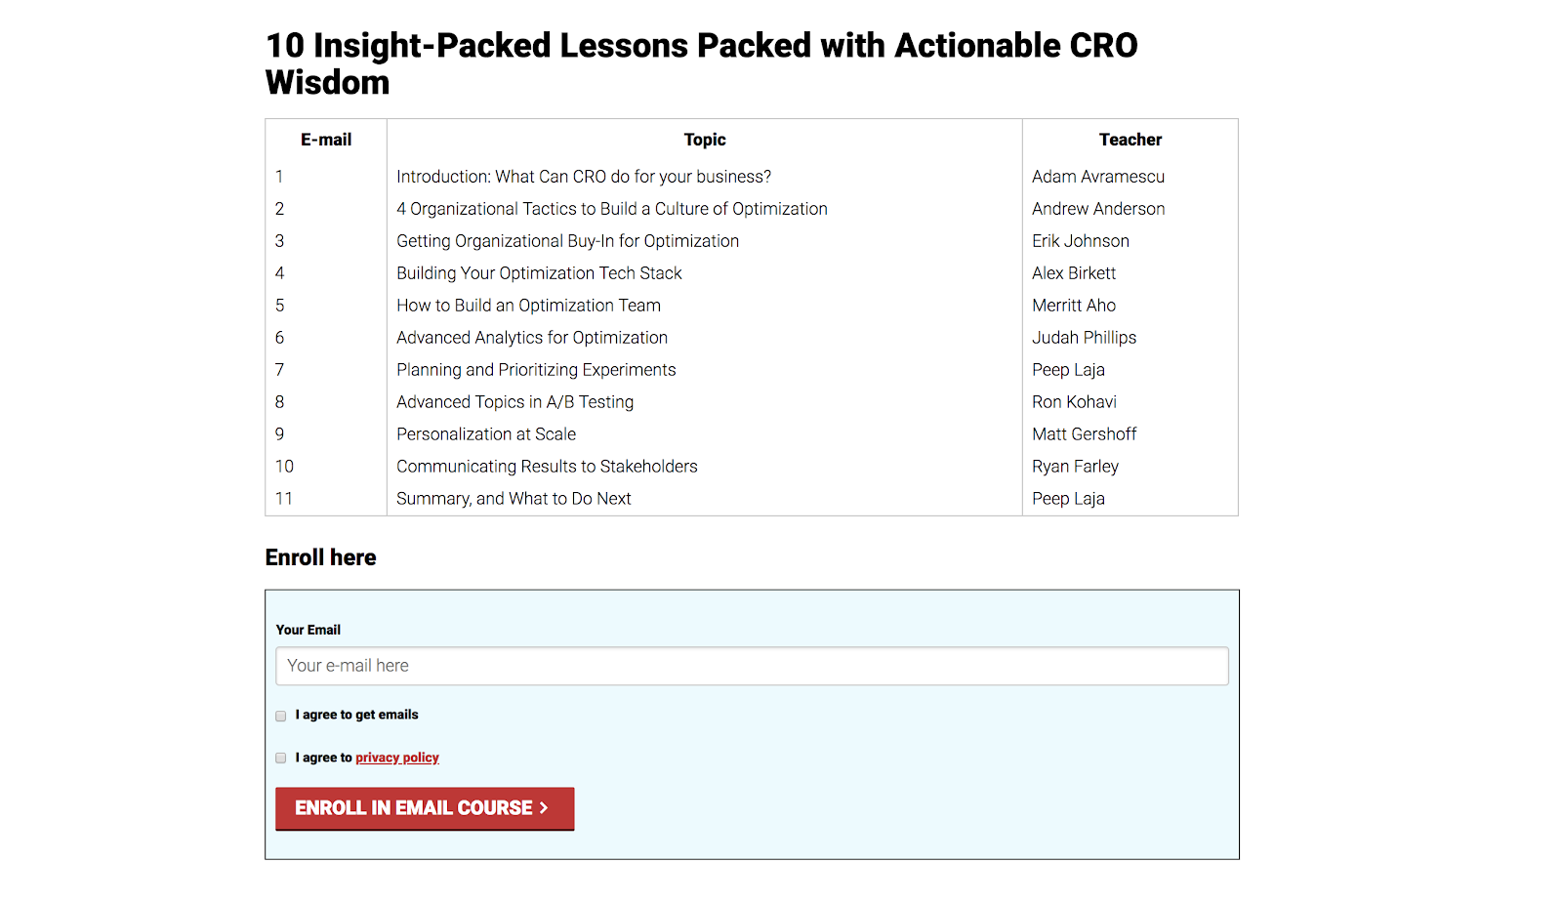Open the privacy policy link
This screenshot has height=904, width=1562.
coord(396,758)
